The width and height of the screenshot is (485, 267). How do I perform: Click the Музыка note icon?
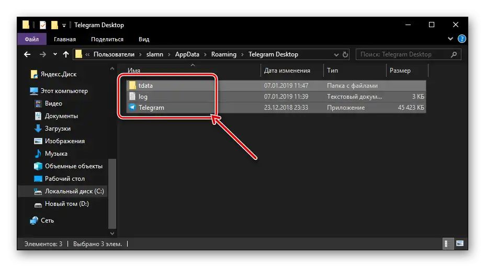point(38,154)
